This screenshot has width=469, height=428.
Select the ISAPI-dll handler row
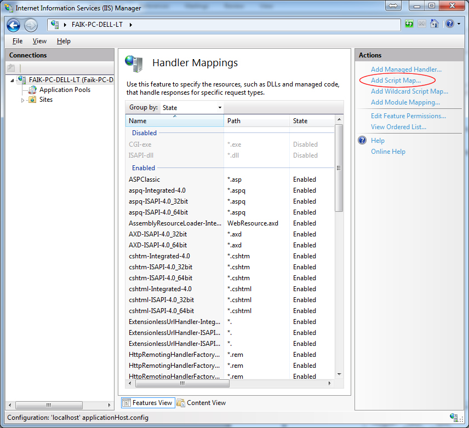click(230, 155)
